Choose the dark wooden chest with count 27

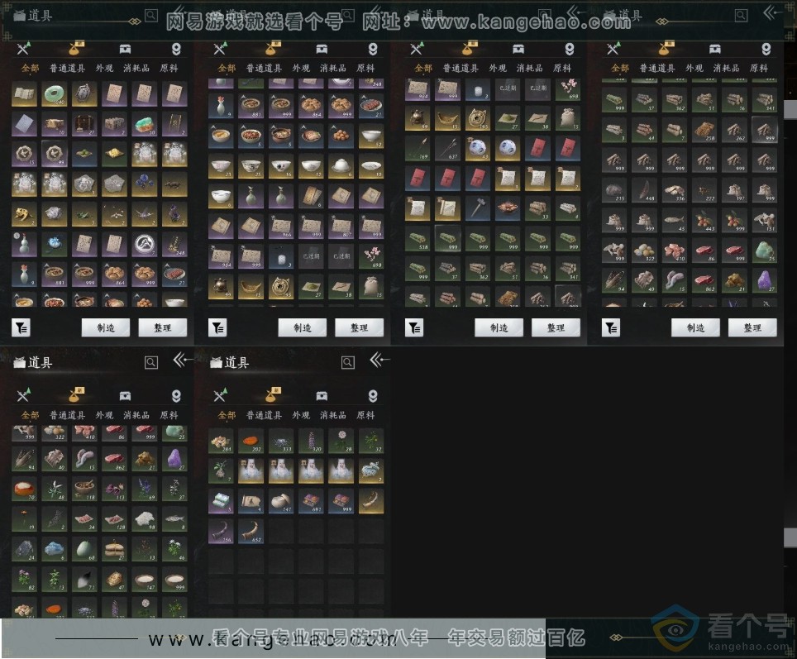84,125
